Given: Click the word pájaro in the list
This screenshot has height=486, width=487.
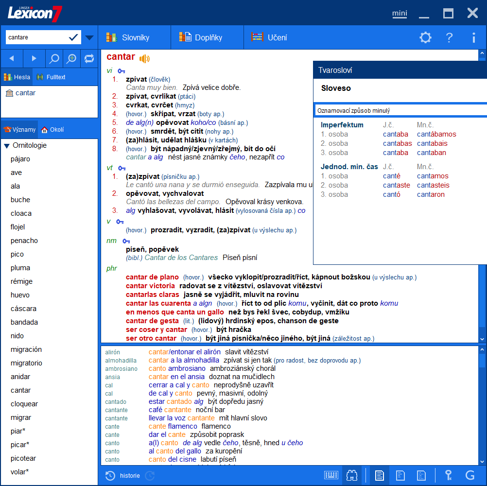Looking at the screenshot, I should tap(20, 159).
